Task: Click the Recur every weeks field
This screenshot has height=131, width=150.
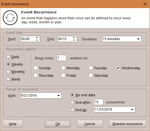Action: coord(62,58)
